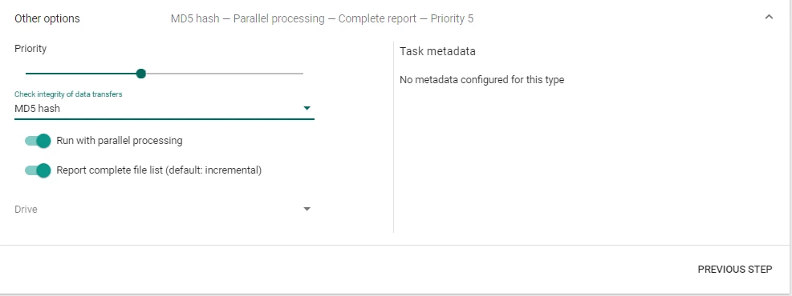This screenshot has width=792, height=296.
Task: Select the Task metadata heading
Action: pyautogui.click(x=437, y=51)
